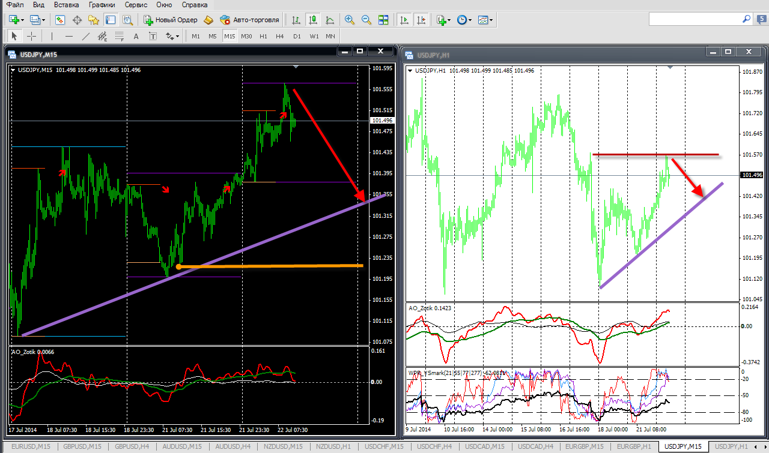This screenshot has width=769, height=453.
Task: Switch to the EURGBP,H1 chart tab
Action: click(x=634, y=447)
